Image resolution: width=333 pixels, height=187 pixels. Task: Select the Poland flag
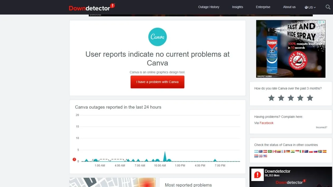311,151
